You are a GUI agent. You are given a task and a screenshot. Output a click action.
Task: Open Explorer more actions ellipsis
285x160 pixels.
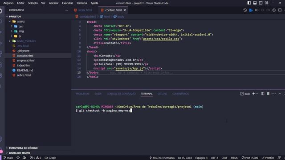[66, 10]
